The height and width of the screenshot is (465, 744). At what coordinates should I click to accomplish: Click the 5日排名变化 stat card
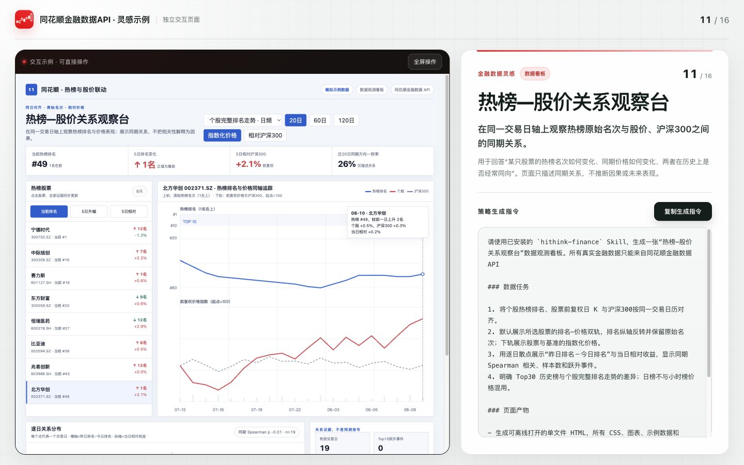[179, 161]
